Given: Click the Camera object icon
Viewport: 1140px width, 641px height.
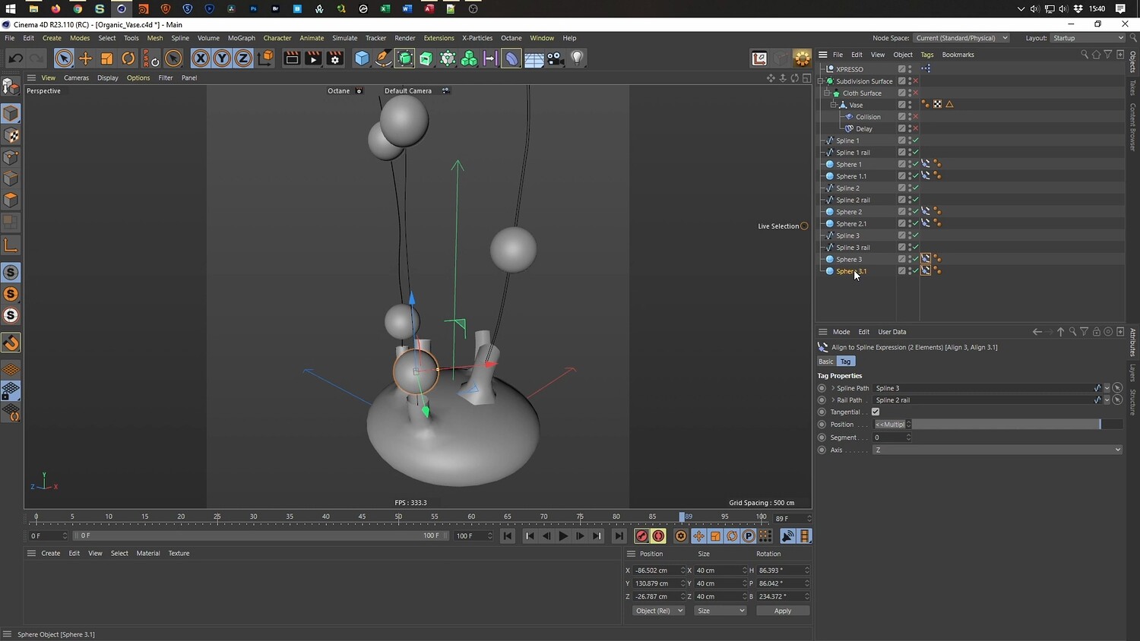Looking at the screenshot, I should [x=556, y=58].
